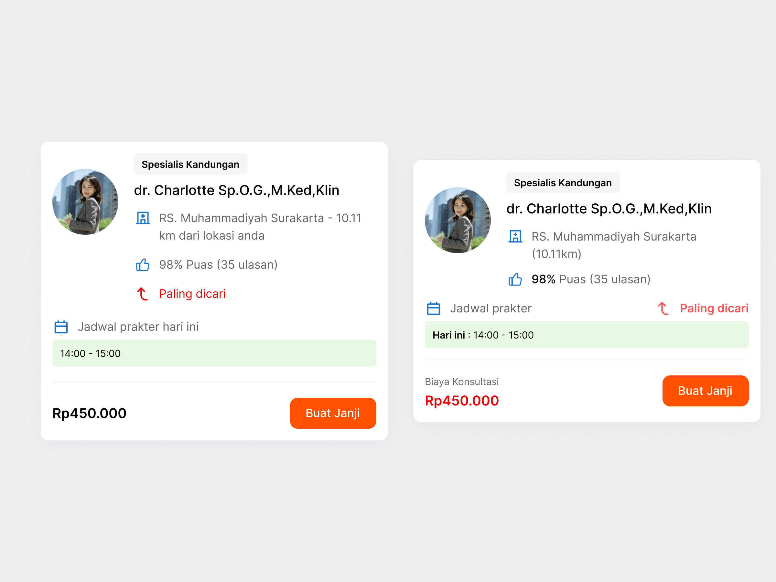The height and width of the screenshot is (582, 776).
Task: Click red Rp450.000 consultation fee
Action: point(462,401)
